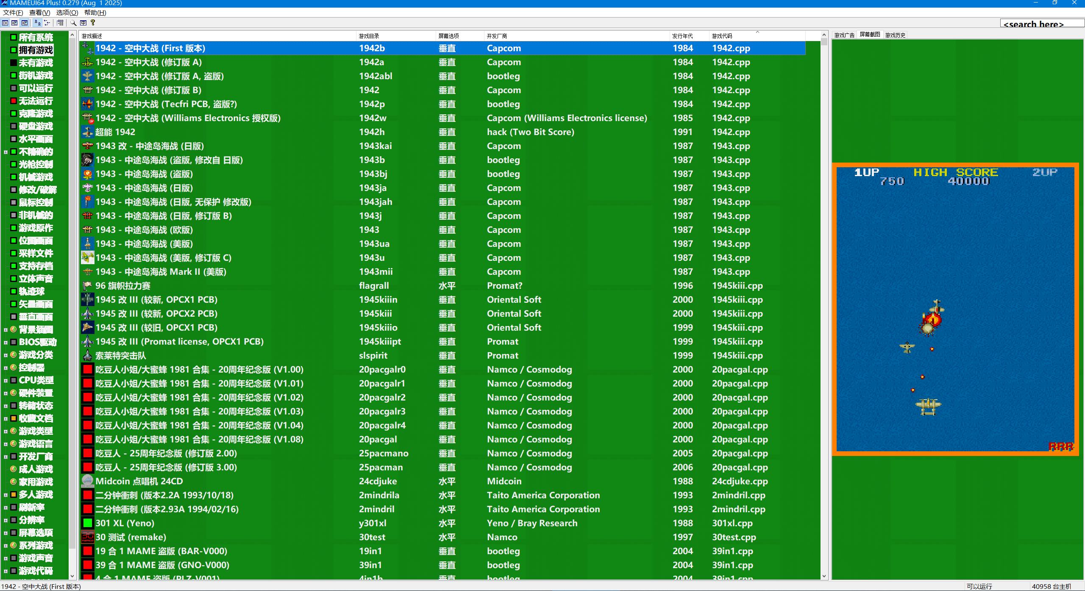
Task: Select 成人游戏 folder in sidebar
Action: click(36, 469)
